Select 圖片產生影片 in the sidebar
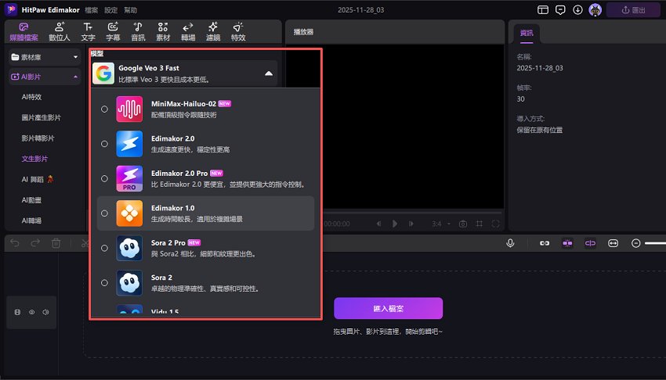This screenshot has width=666, height=380. point(41,118)
